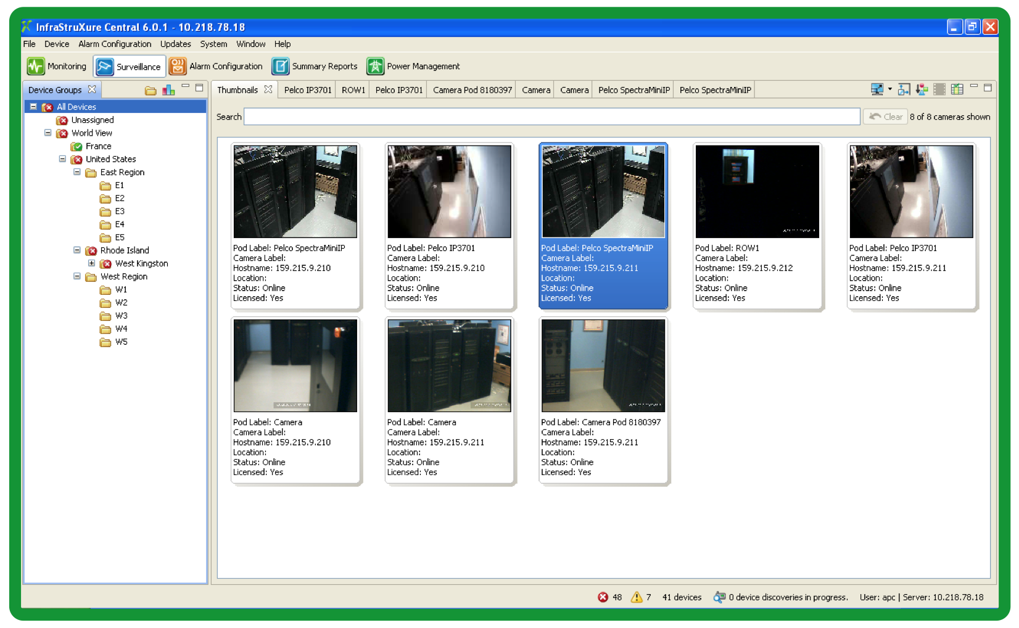
Task: Close the Thumbnails tab
Action: coord(268,89)
